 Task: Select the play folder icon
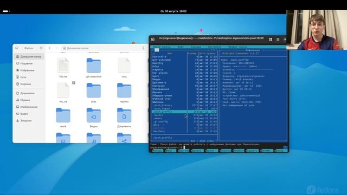click(94, 90)
